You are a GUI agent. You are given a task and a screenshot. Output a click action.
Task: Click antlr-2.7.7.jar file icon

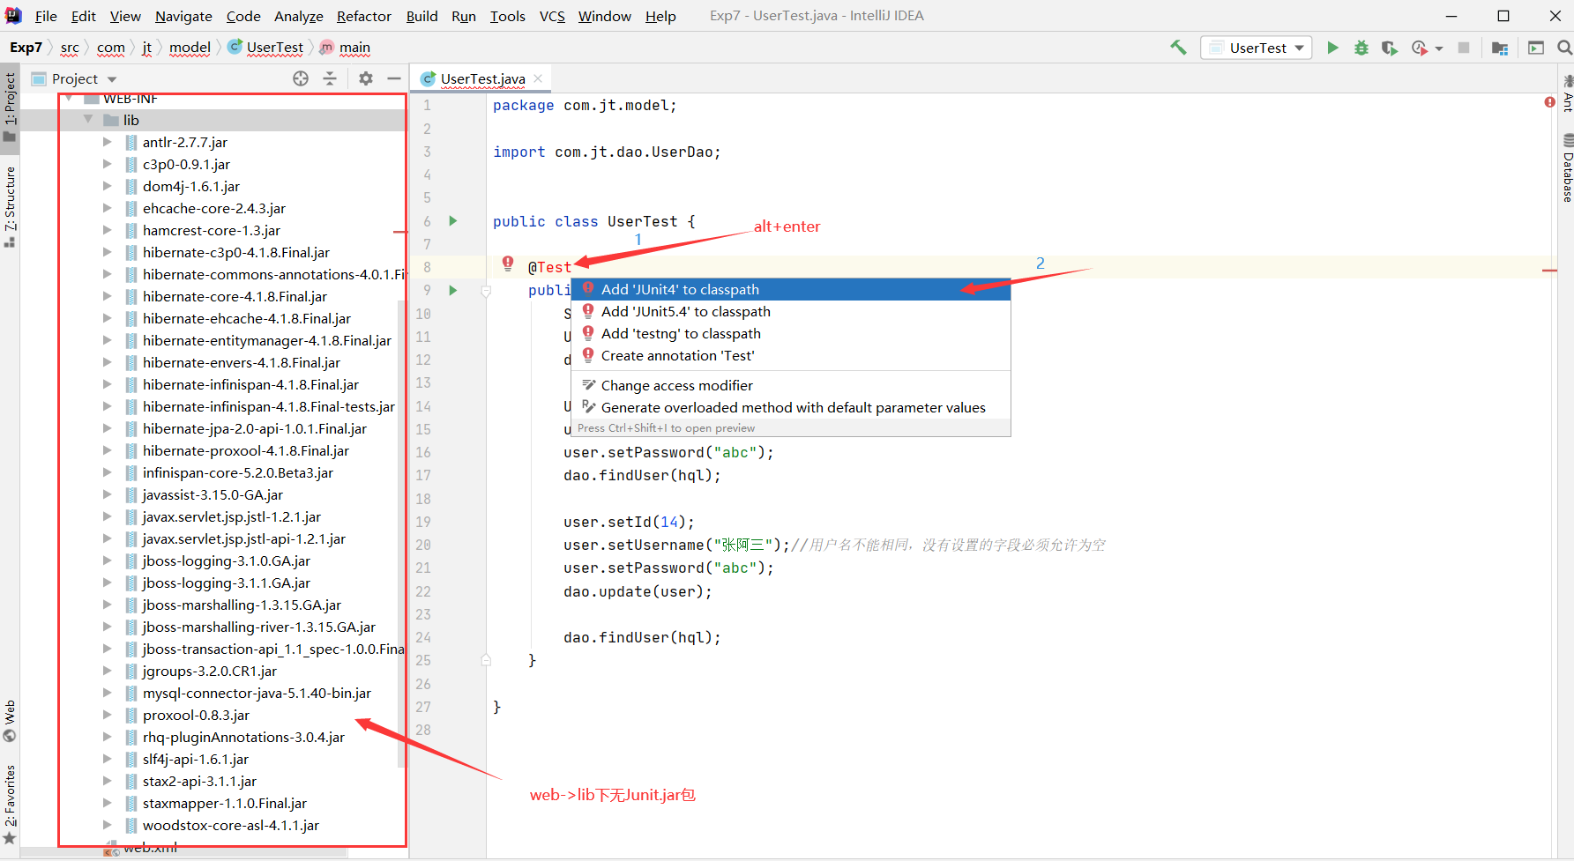131,142
